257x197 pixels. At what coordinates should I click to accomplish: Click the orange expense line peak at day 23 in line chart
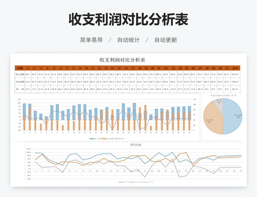(186, 153)
